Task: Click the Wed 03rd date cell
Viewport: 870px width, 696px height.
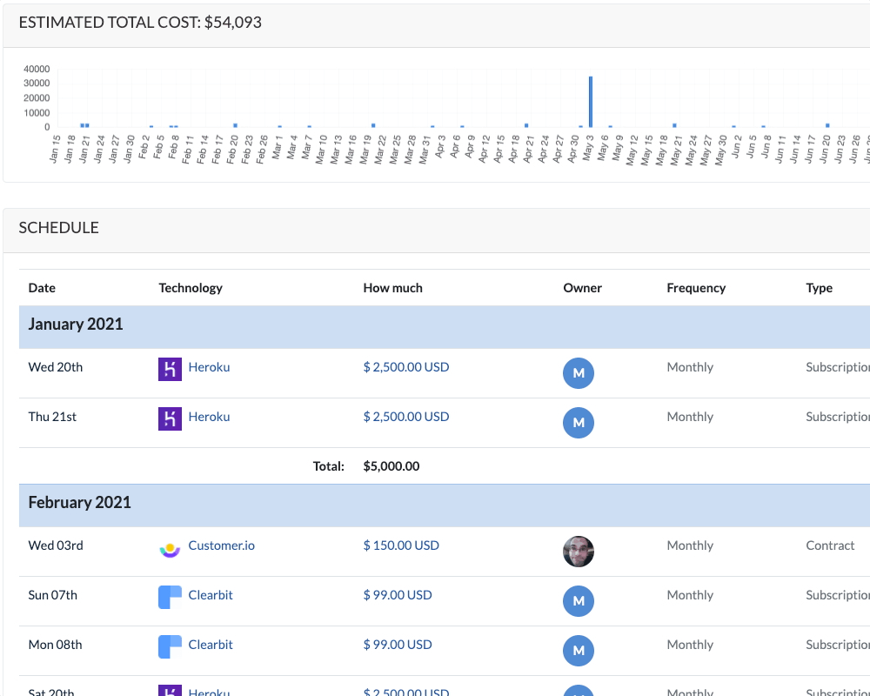Action: 56,545
